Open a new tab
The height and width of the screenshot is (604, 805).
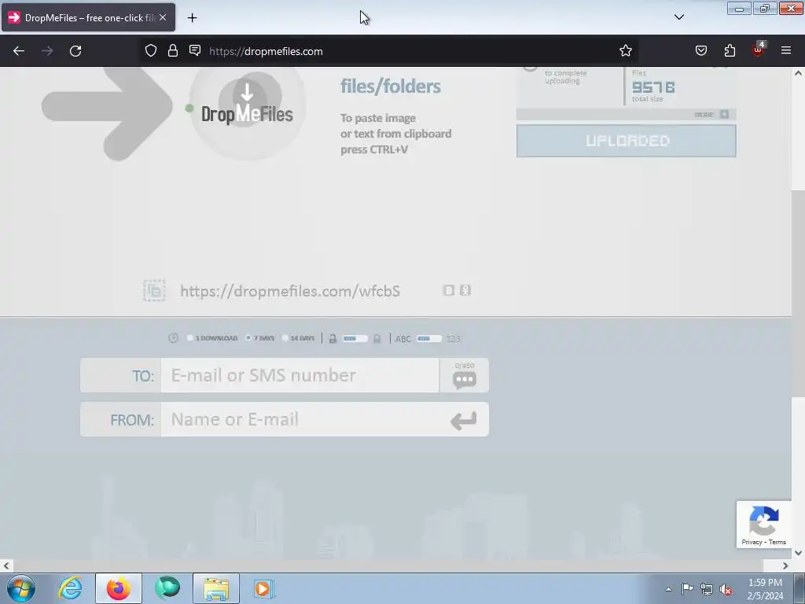(x=192, y=18)
